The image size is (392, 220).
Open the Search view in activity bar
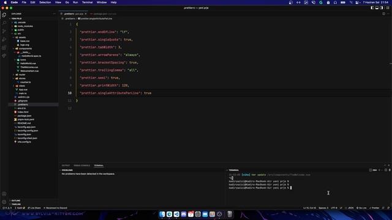(4, 23)
